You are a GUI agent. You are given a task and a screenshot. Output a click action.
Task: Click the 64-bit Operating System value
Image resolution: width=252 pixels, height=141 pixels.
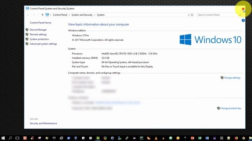[125, 62]
